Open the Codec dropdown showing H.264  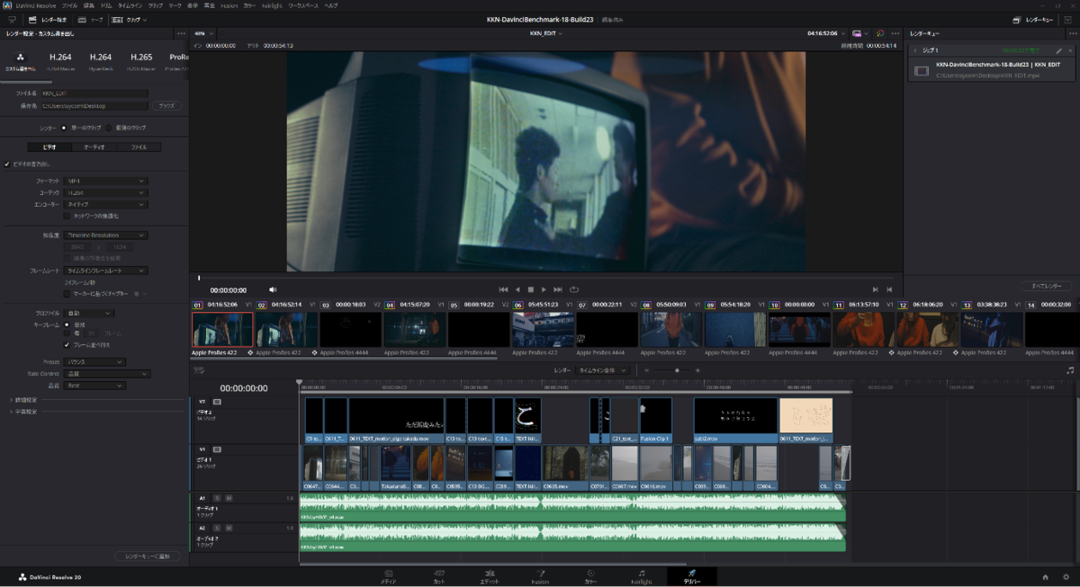tap(105, 192)
